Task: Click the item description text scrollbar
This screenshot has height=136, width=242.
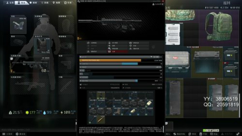Action: (163, 129)
